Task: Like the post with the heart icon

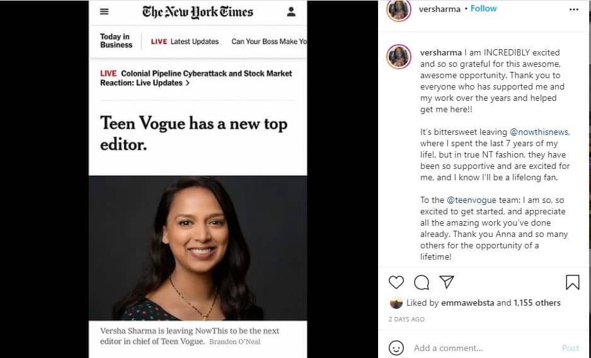Action: pos(396,282)
